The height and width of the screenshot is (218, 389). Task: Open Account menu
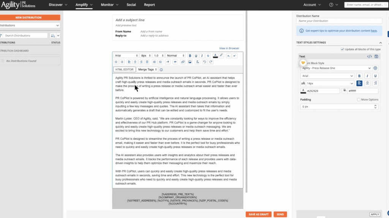pyautogui.click(x=312, y=5)
